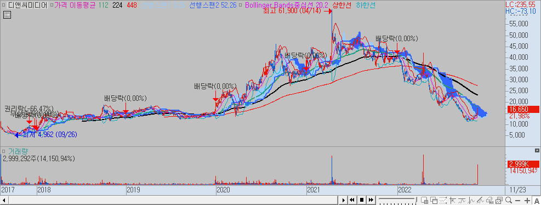The height and width of the screenshot is (205, 541).
Task: Click the diagonal trend line icon
Action: (x=480, y=200)
